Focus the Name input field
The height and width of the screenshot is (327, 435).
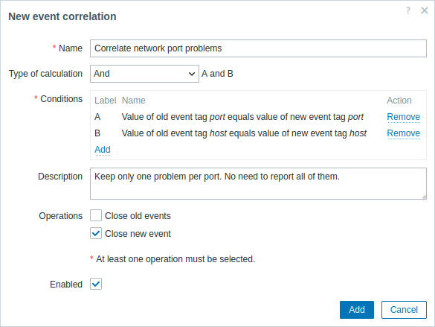[x=258, y=48]
